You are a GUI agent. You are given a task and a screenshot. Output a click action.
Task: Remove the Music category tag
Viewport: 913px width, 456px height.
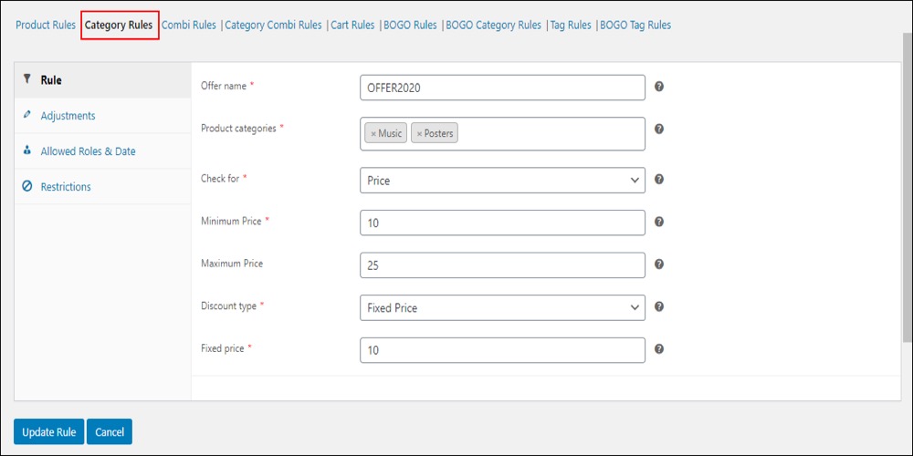coord(373,134)
